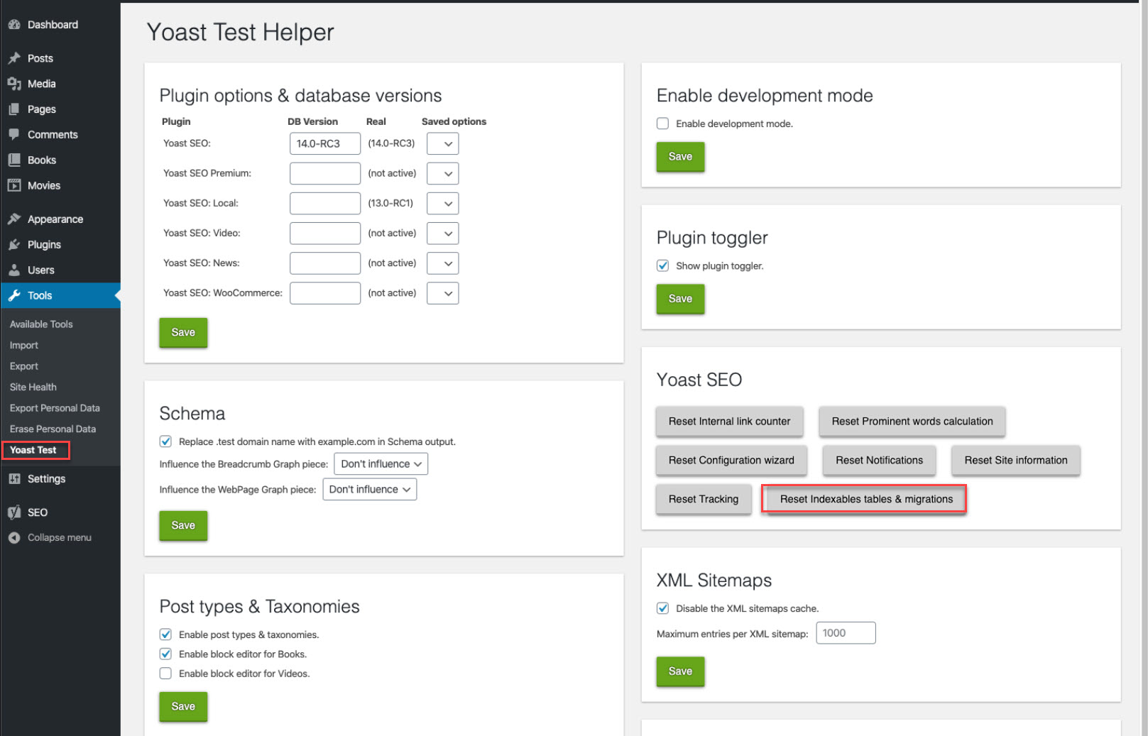Image resolution: width=1148 pixels, height=736 pixels.
Task: Click Reset Site information button
Action: click(1016, 461)
